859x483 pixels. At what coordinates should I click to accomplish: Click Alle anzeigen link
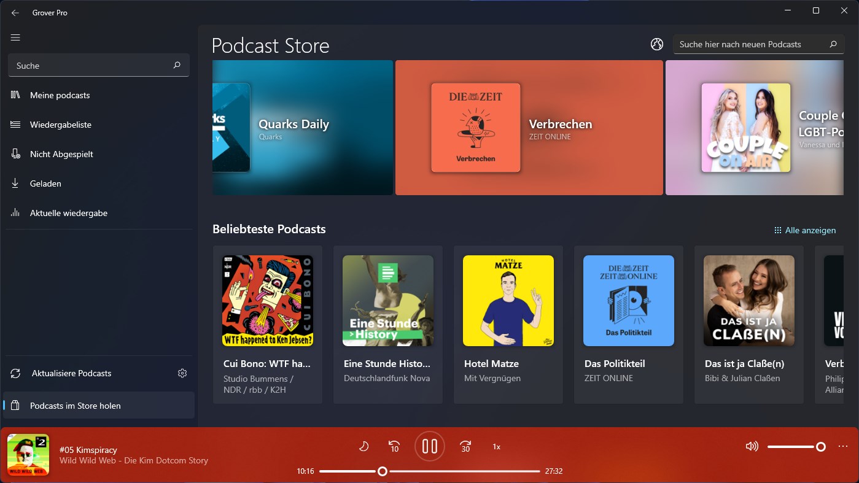click(x=805, y=230)
